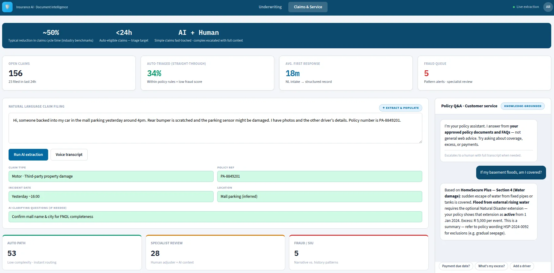Image resolution: width=554 pixels, height=273 pixels.
Task: Switch to the Underwriting tab
Action: pos(270,7)
